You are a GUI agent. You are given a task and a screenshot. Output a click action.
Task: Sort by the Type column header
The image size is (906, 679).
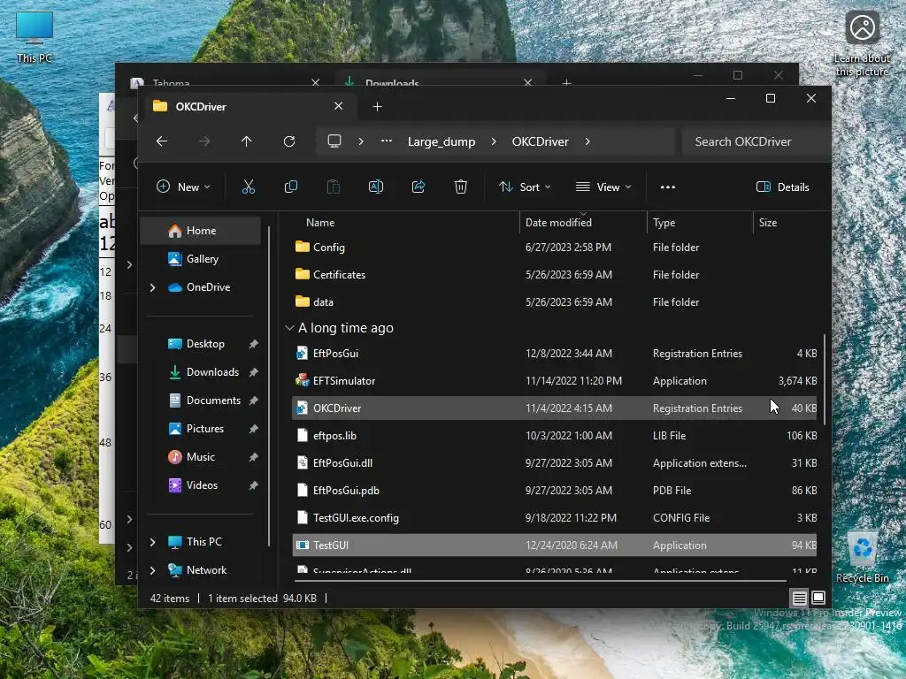click(x=699, y=222)
